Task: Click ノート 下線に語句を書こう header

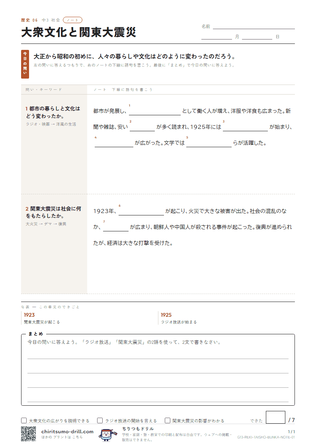Action: [123, 90]
